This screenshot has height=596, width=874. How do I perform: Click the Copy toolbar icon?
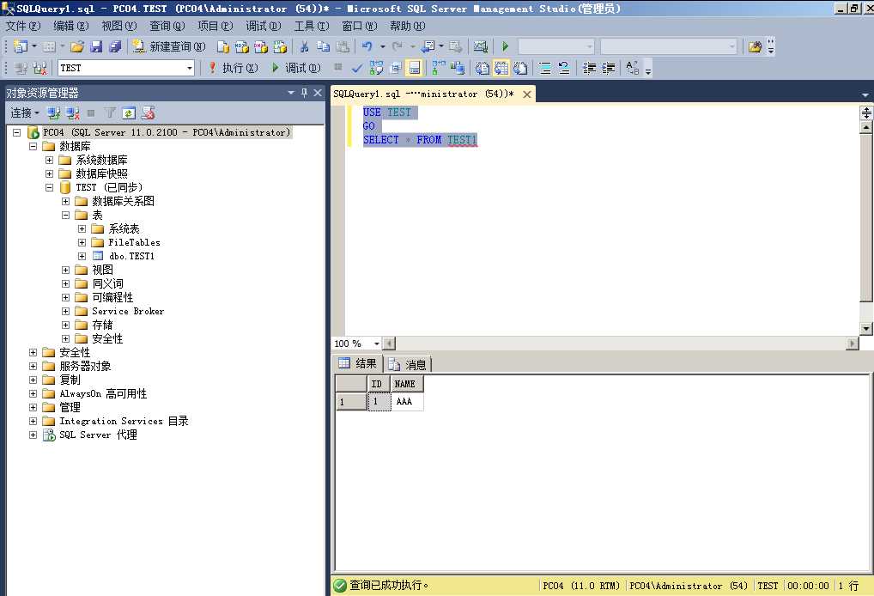coord(324,47)
